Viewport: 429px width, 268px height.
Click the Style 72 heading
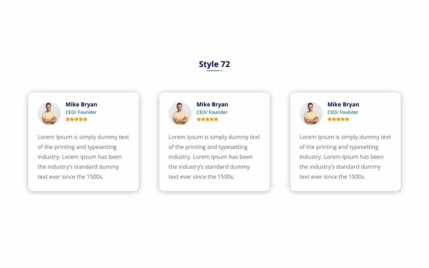[x=214, y=64]
